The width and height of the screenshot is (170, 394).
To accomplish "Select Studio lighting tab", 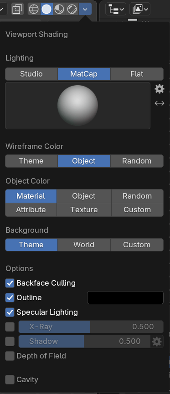I will (31, 74).
